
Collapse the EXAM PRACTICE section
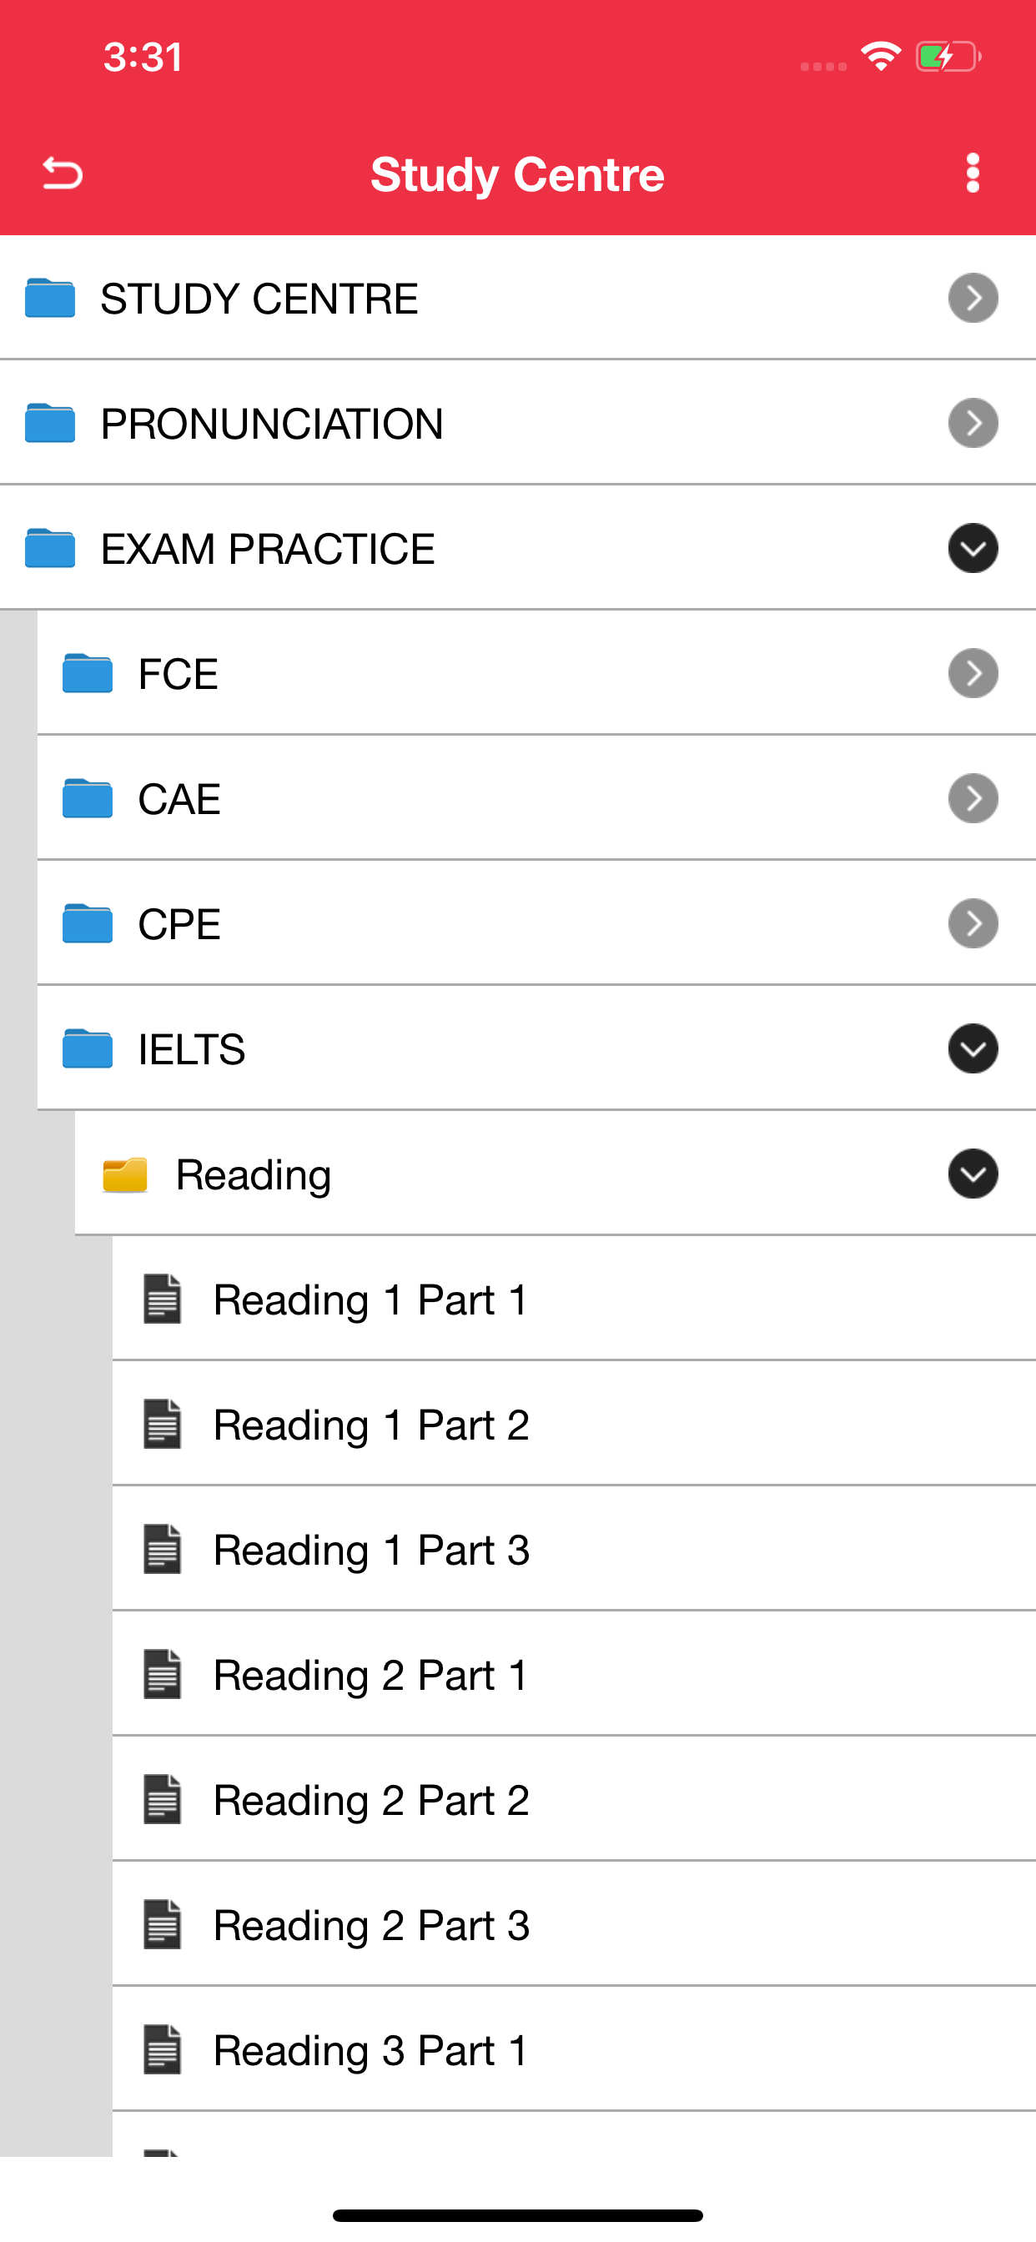(x=973, y=549)
